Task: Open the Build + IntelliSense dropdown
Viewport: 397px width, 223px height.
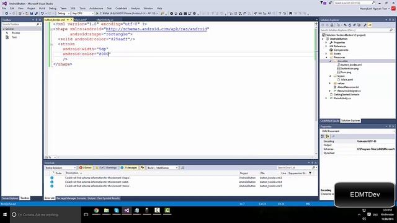Action: (x=163, y=168)
